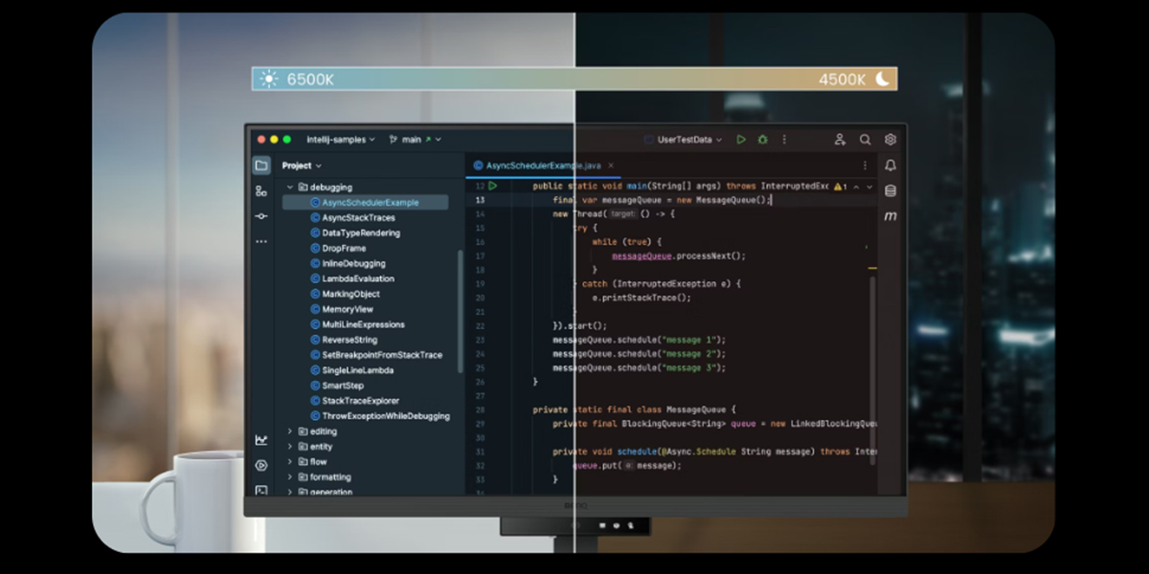Expand the formatting folder
The height and width of the screenshot is (574, 1149).
(x=290, y=477)
